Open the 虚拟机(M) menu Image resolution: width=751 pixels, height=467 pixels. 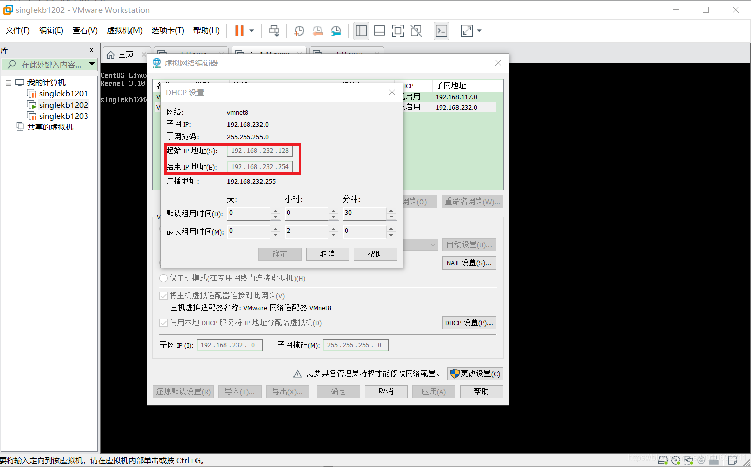[x=125, y=30]
